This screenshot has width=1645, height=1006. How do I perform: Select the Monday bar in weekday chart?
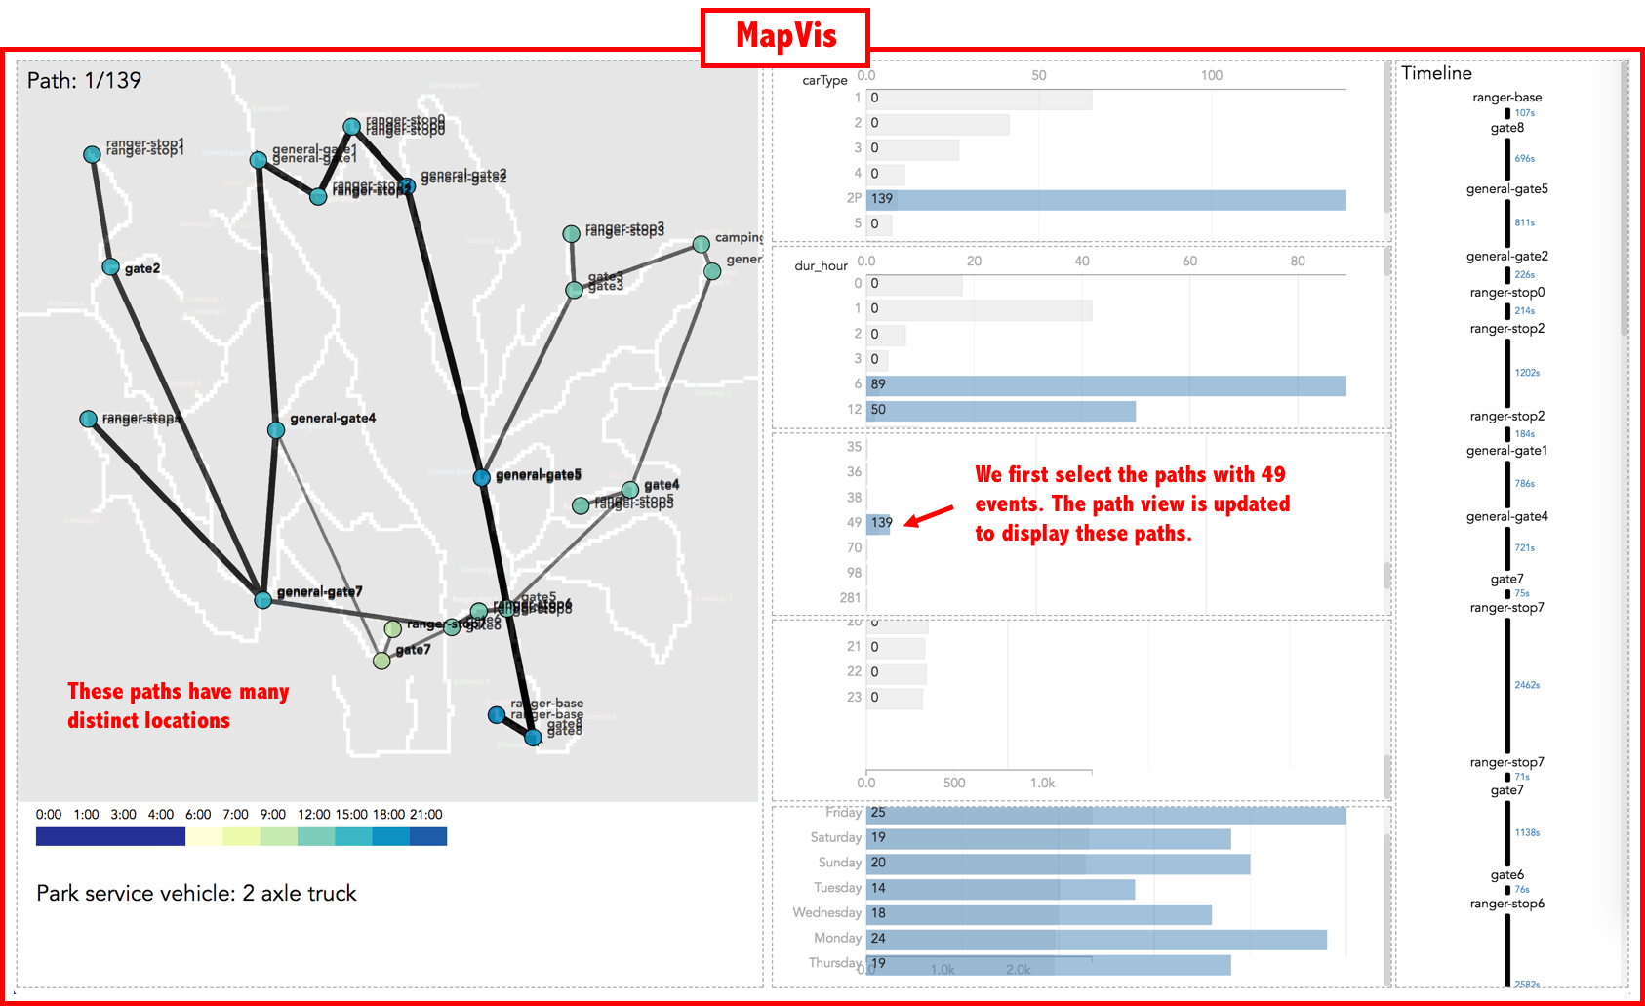[x=1096, y=939]
